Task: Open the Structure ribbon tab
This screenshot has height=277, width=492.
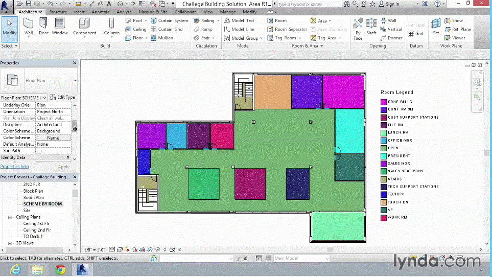Action: (x=58, y=12)
